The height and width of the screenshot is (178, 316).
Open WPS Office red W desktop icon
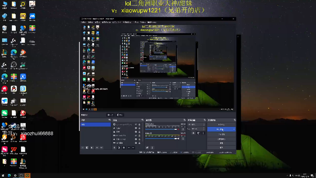(x=14, y=150)
